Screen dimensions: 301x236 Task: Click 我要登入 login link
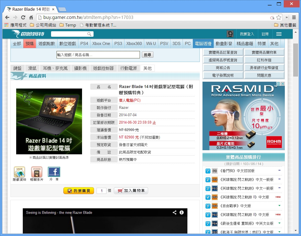click(x=247, y=34)
